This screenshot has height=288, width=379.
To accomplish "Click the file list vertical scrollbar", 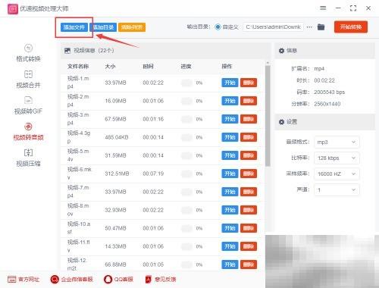I will click(x=268, y=116).
